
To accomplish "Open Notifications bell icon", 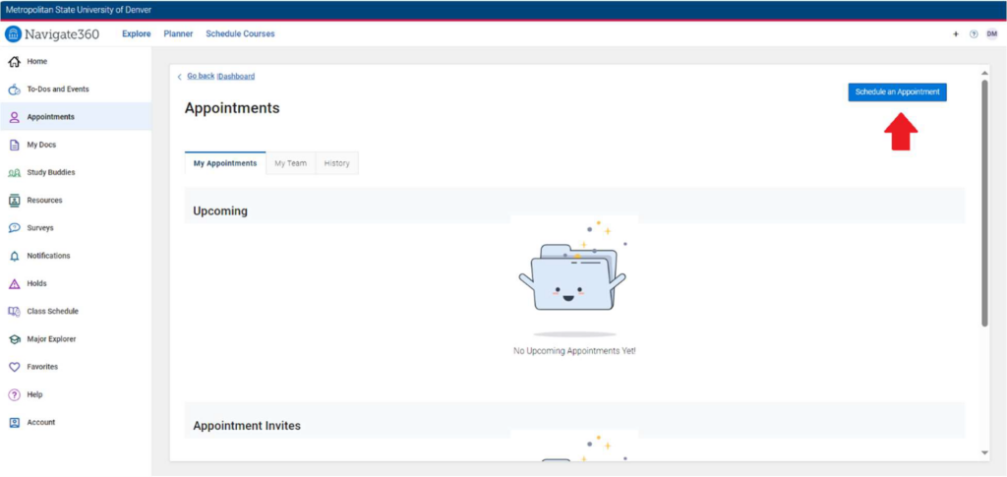I will pos(14,256).
